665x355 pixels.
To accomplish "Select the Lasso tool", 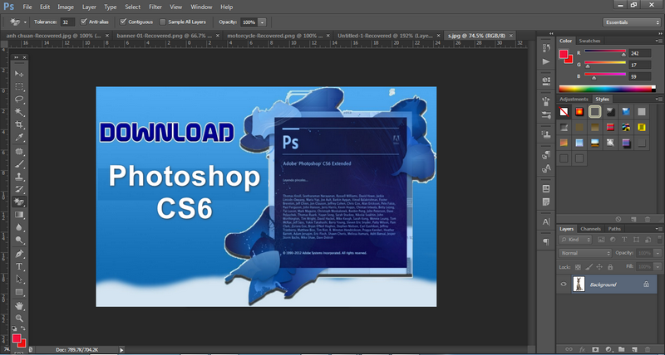I will coord(18,99).
